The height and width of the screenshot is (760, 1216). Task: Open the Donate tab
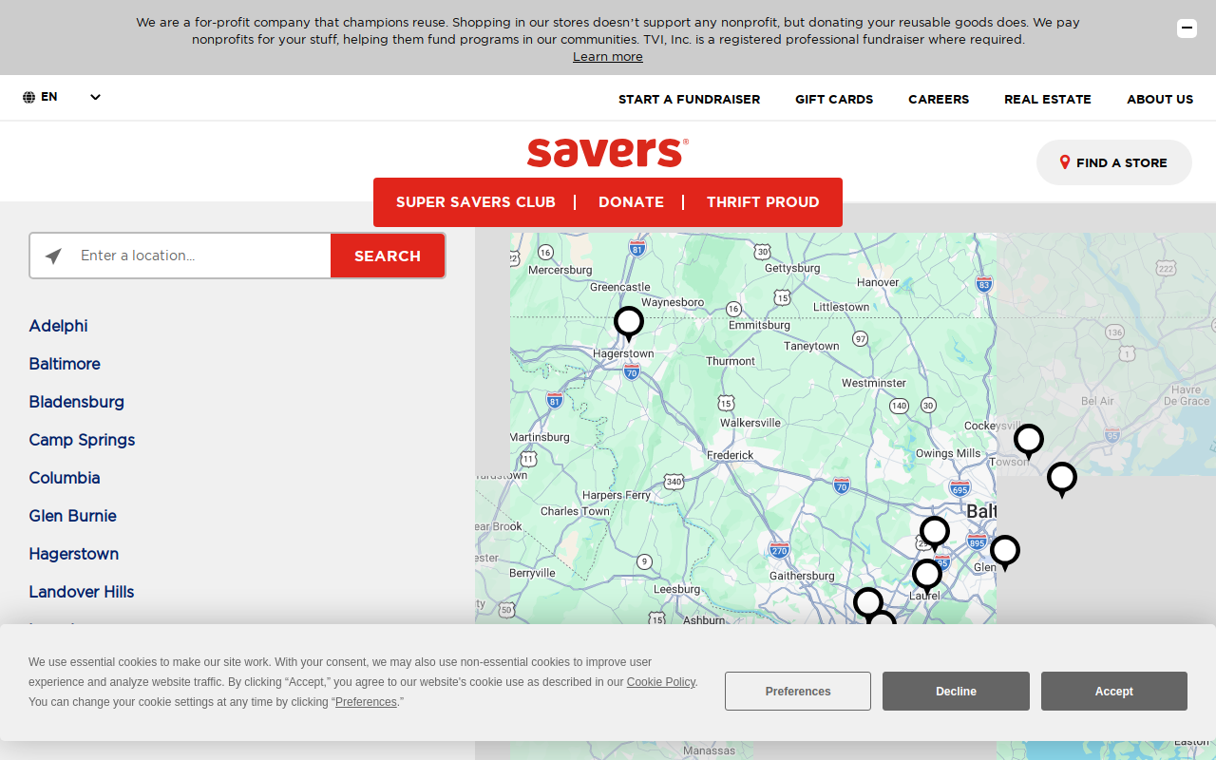[631, 202]
